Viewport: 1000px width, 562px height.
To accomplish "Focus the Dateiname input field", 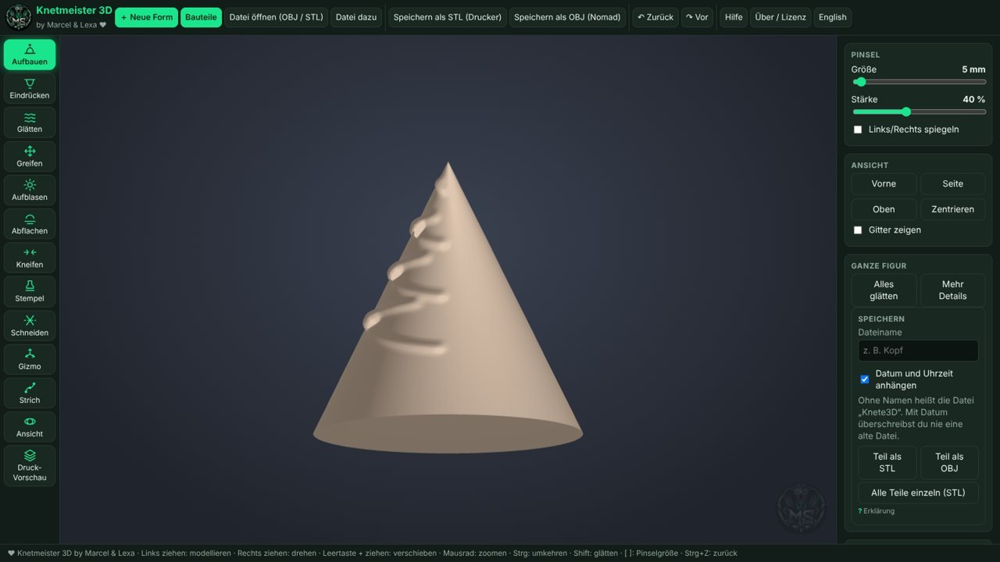I will (x=918, y=350).
